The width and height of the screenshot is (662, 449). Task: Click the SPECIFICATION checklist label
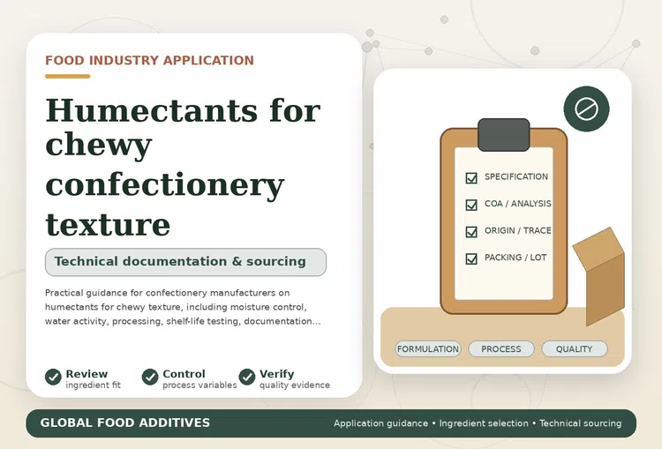[516, 176]
